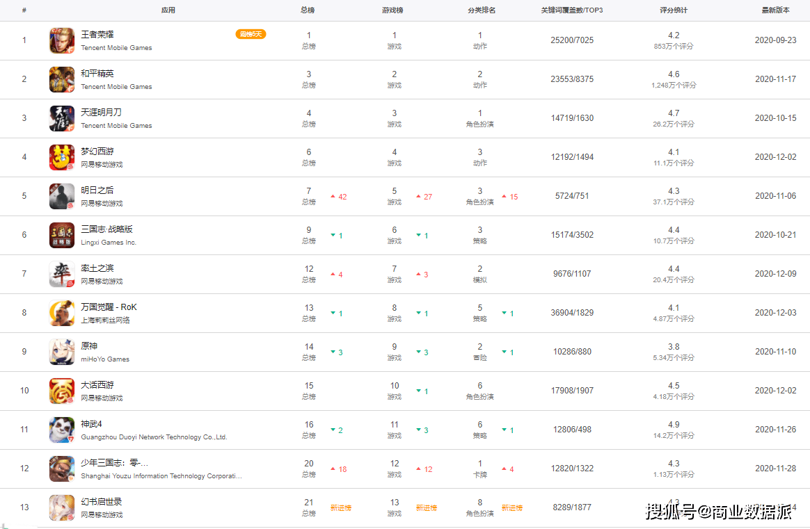Open the 和平精英 game icon
Screen dimensions: 810x529
(x=61, y=79)
